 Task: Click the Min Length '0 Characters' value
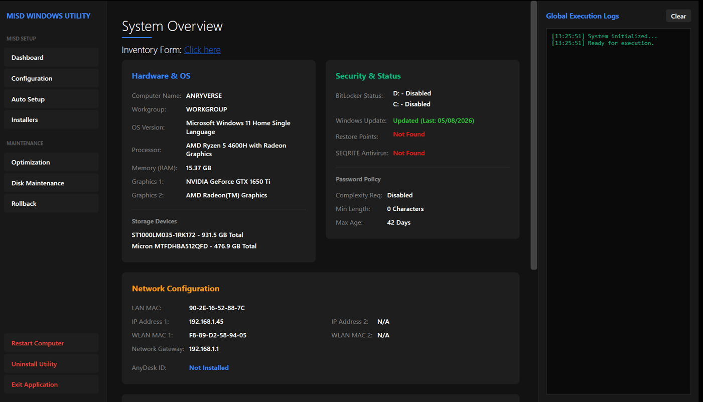pyautogui.click(x=405, y=209)
